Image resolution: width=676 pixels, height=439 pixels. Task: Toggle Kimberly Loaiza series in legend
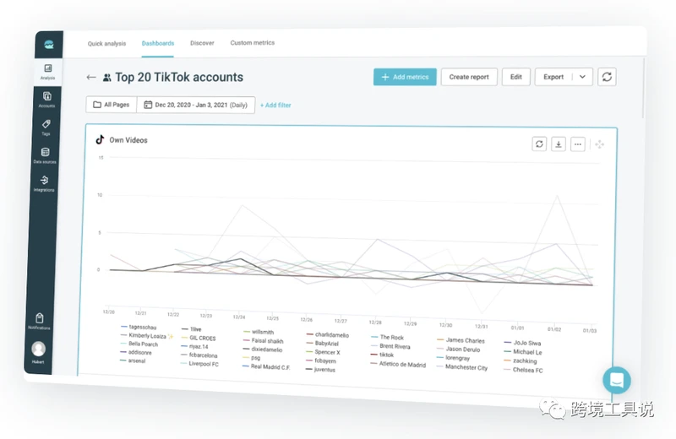[x=147, y=336]
